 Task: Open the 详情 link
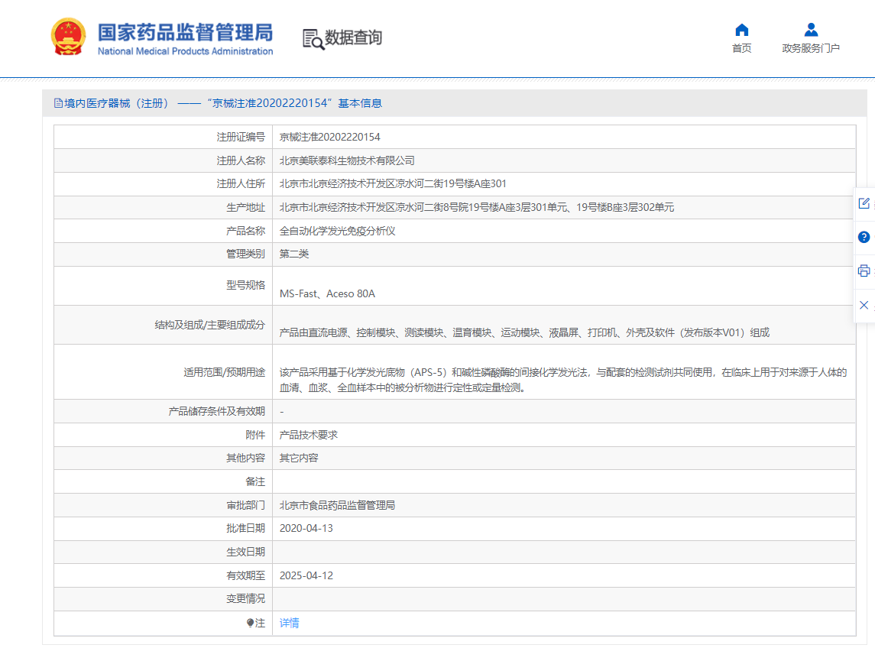pos(289,623)
